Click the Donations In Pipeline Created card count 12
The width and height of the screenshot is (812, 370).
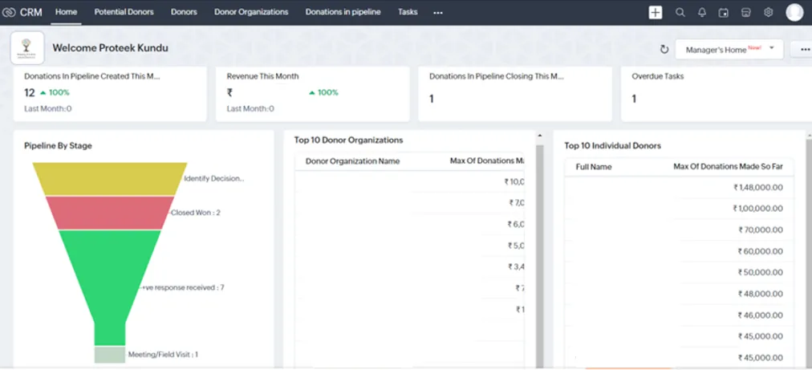30,93
